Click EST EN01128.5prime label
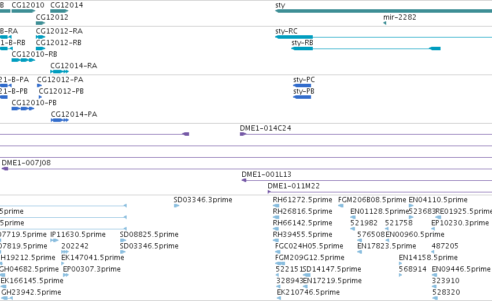The width and height of the screenshot is (492, 301). tap(379, 211)
